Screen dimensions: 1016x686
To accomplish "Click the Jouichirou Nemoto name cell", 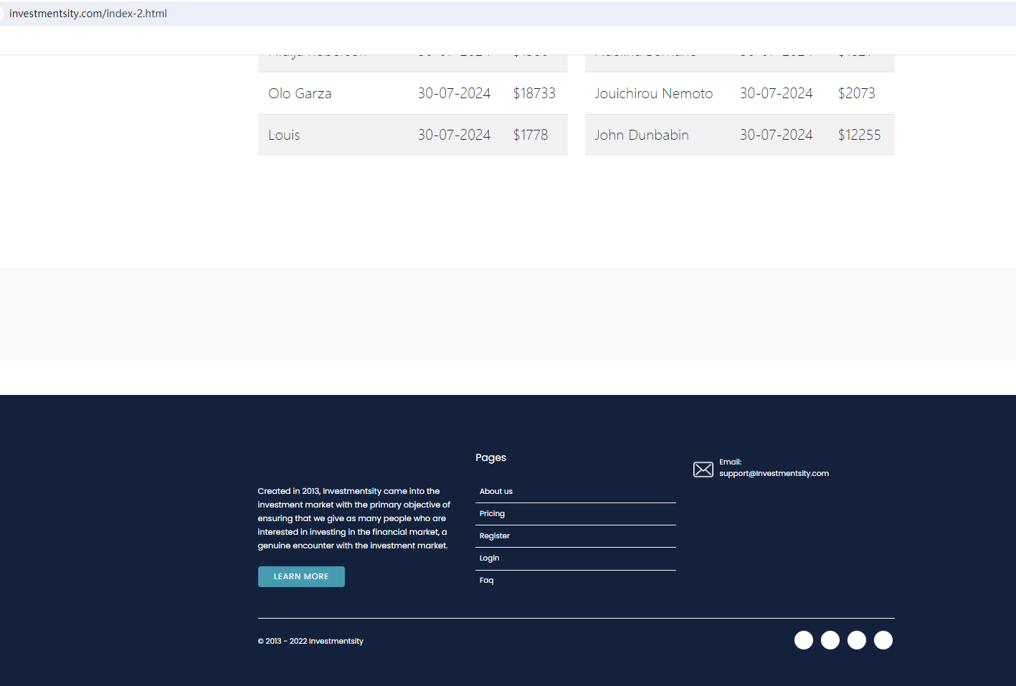I will point(653,93).
